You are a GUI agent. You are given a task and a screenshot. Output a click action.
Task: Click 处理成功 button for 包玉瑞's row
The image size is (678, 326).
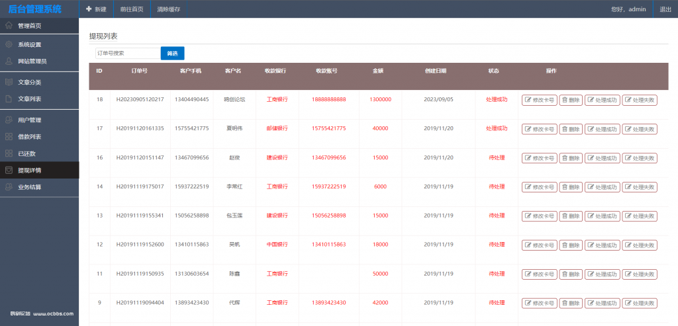[x=603, y=216]
